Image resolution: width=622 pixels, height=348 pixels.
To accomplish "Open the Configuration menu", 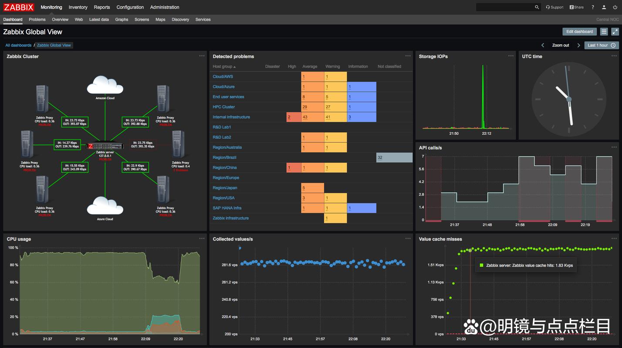I will [130, 7].
